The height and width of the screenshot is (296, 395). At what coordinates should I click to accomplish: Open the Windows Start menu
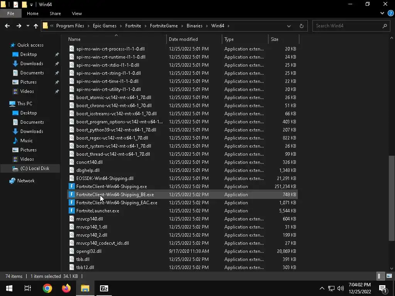pyautogui.click(x=9, y=288)
